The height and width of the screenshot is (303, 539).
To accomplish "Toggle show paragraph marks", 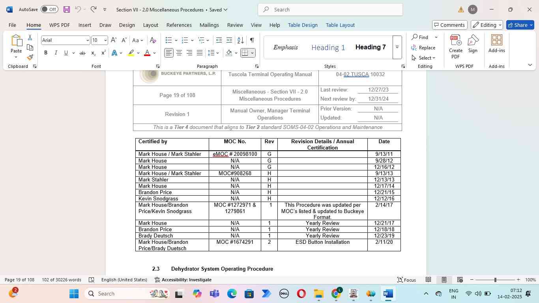I will (252, 40).
